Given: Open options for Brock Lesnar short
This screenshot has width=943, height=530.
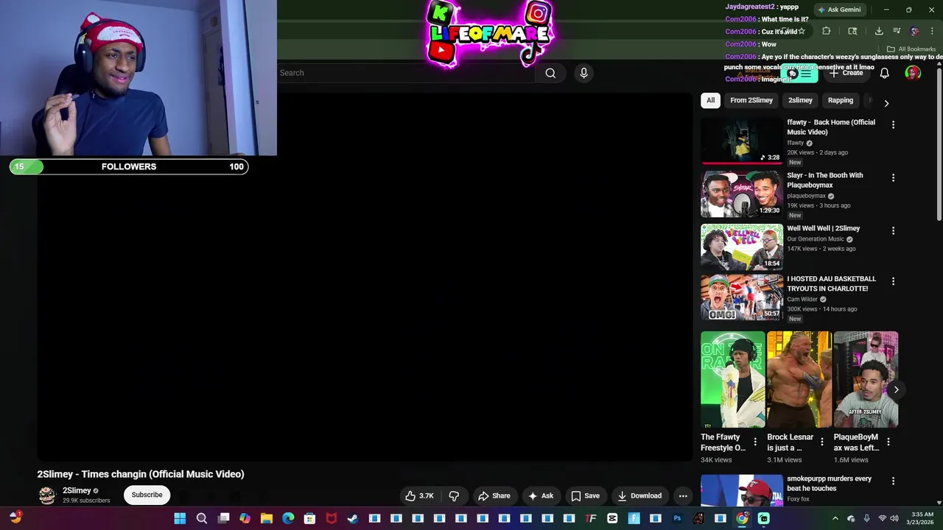Looking at the screenshot, I should point(822,442).
